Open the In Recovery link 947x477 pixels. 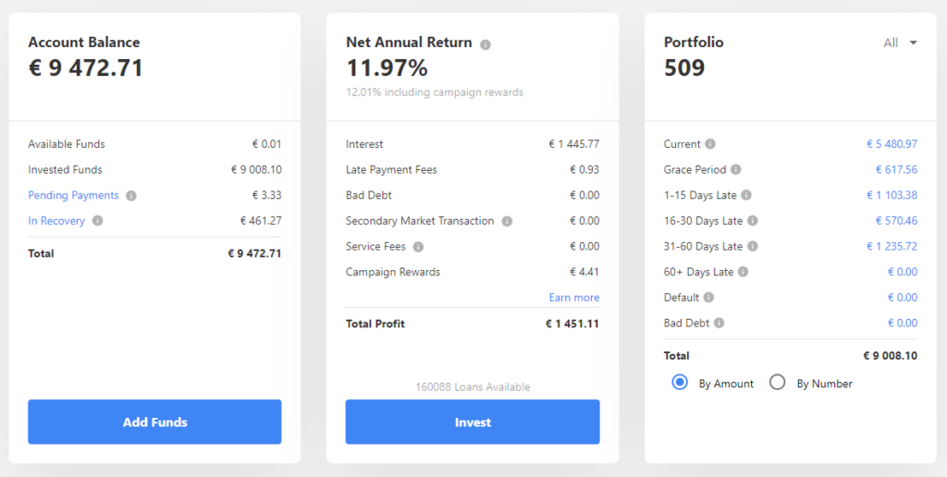56,221
